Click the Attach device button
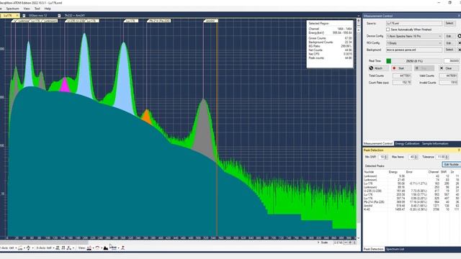The width and height of the screenshot is (461, 259). (x=378, y=68)
